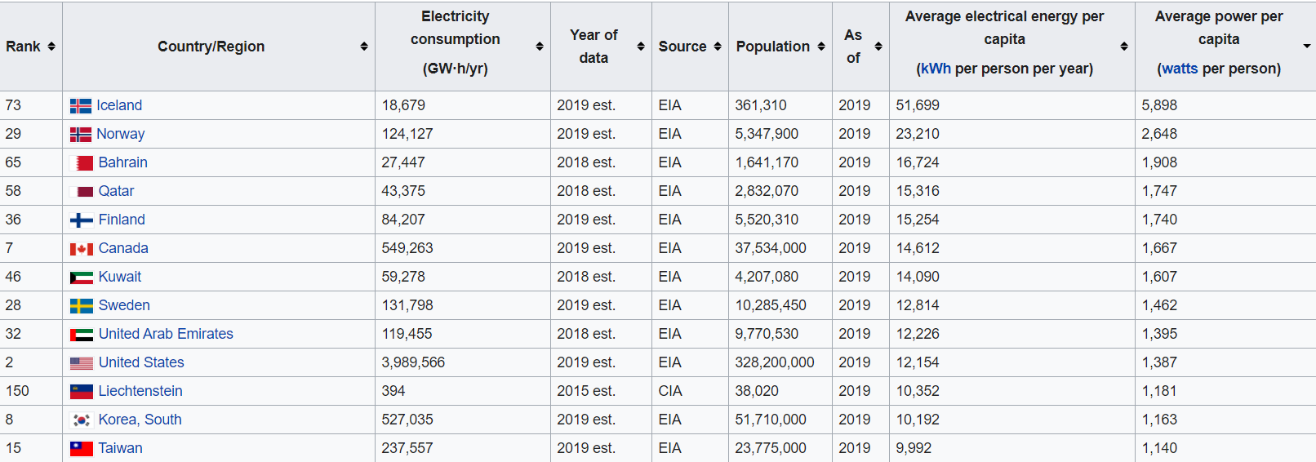The width and height of the screenshot is (1316, 462).
Task: Click the Kuwait flag icon
Action: pos(82,278)
